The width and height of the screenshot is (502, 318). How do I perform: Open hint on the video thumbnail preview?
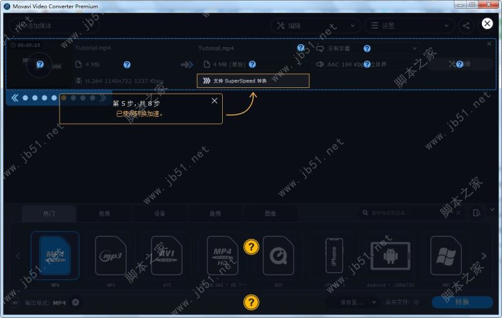(40, 65)
